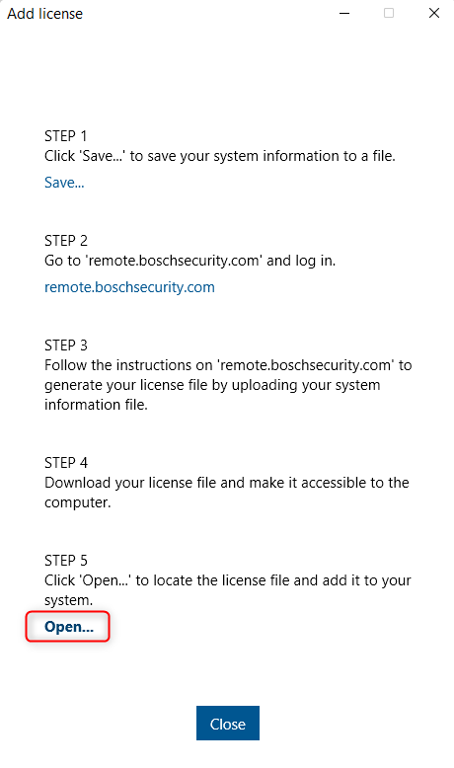Click the 'information file.' text in Step 3
The width and height of the screenshot is (454, 768).
click(96, 405)
